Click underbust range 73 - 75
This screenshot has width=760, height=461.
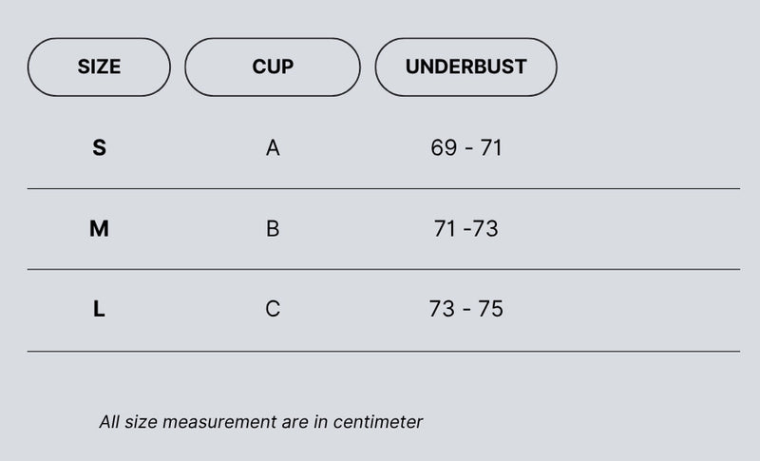pos(465,309)
